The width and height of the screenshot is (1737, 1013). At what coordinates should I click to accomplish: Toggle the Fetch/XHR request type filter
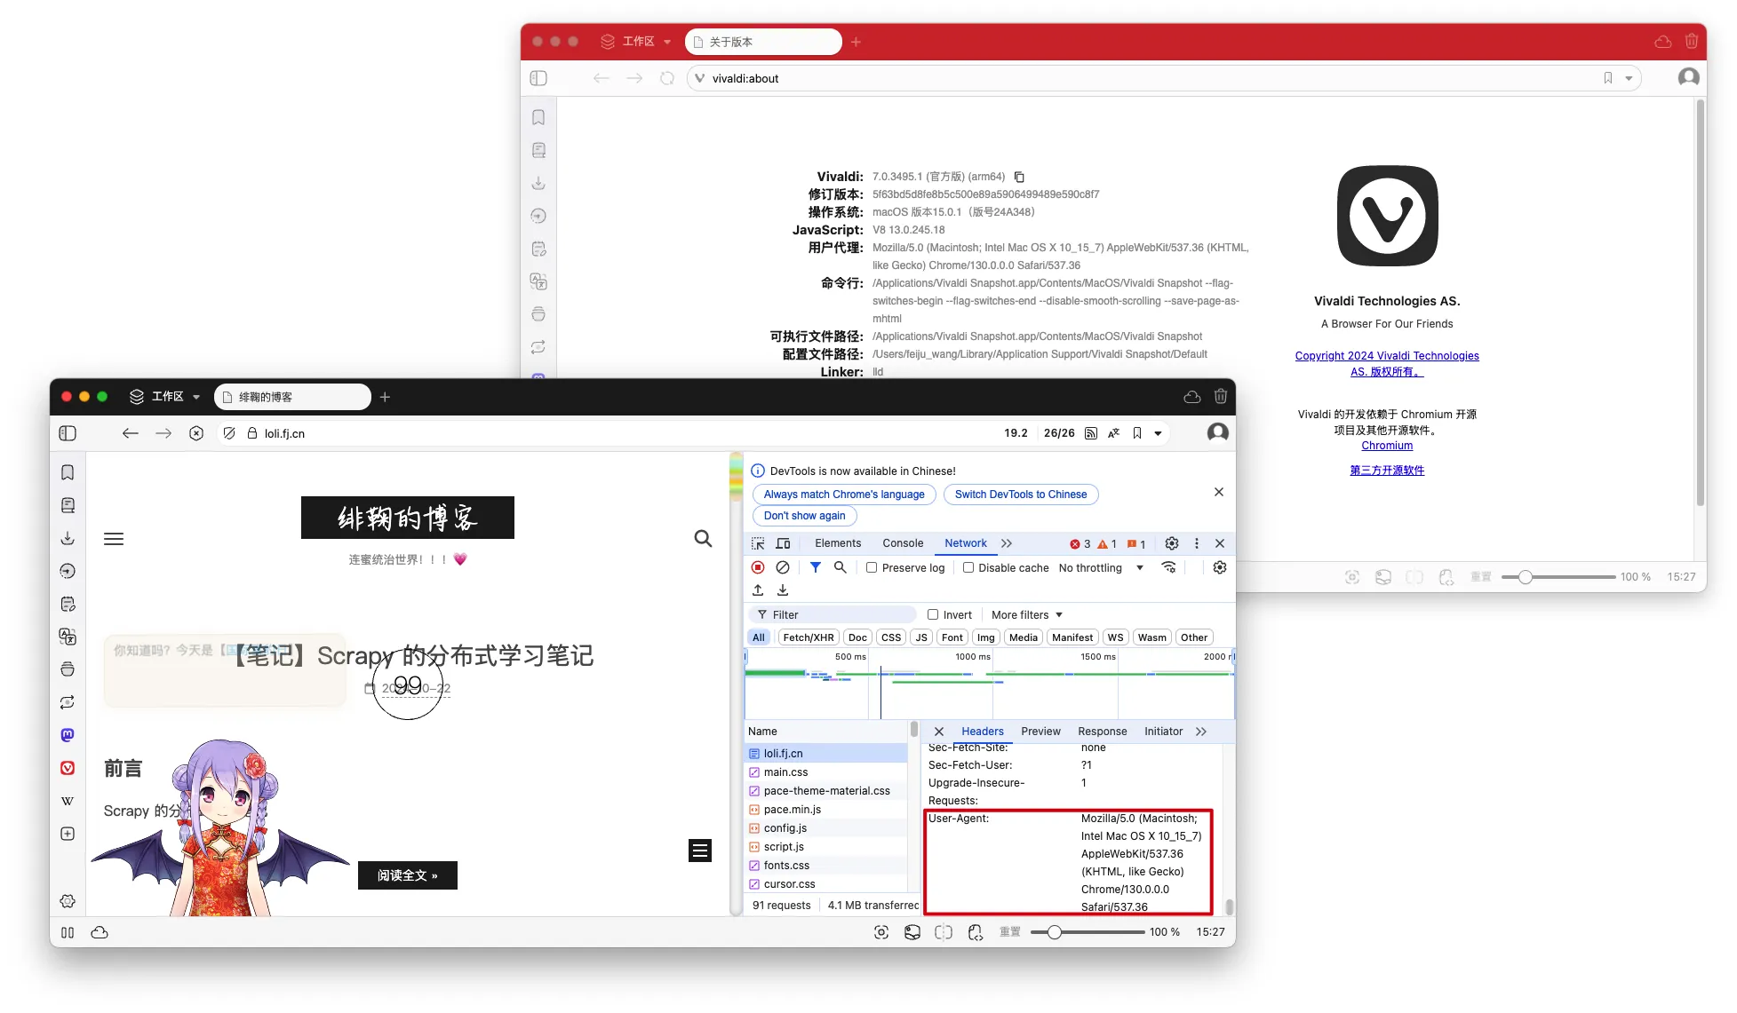point(809,637)
